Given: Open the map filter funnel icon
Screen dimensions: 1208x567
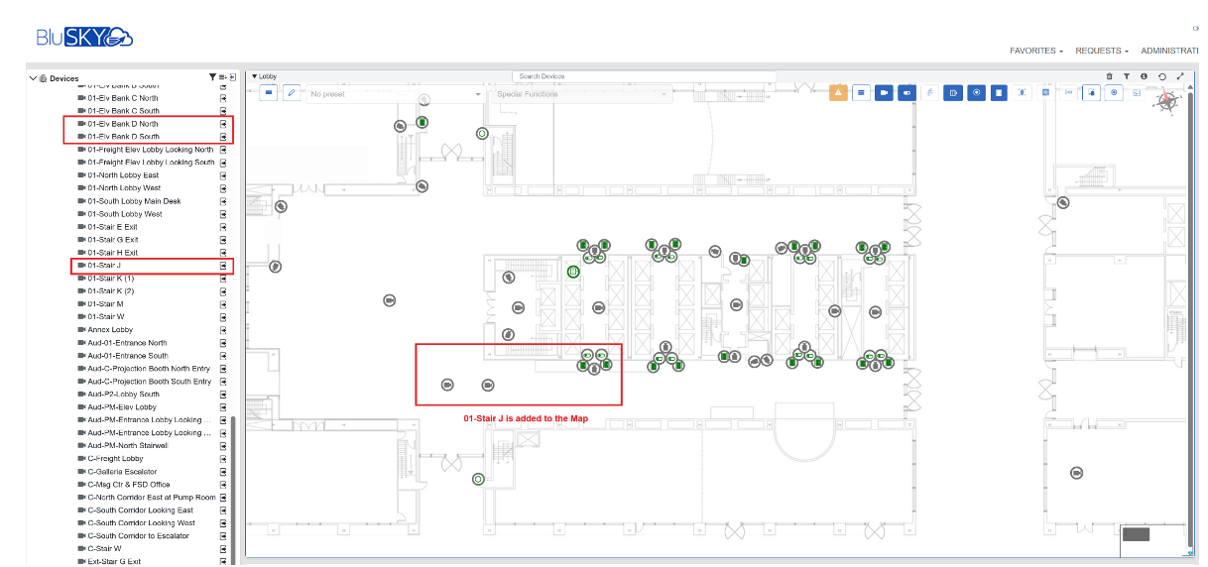Looking at the screenshot, I should pyautogui.click(x=1127, y=76).
